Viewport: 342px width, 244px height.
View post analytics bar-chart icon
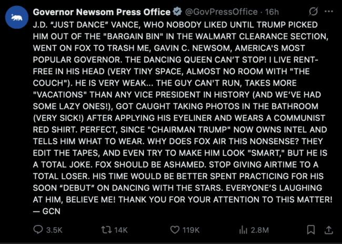click(243, 230)
